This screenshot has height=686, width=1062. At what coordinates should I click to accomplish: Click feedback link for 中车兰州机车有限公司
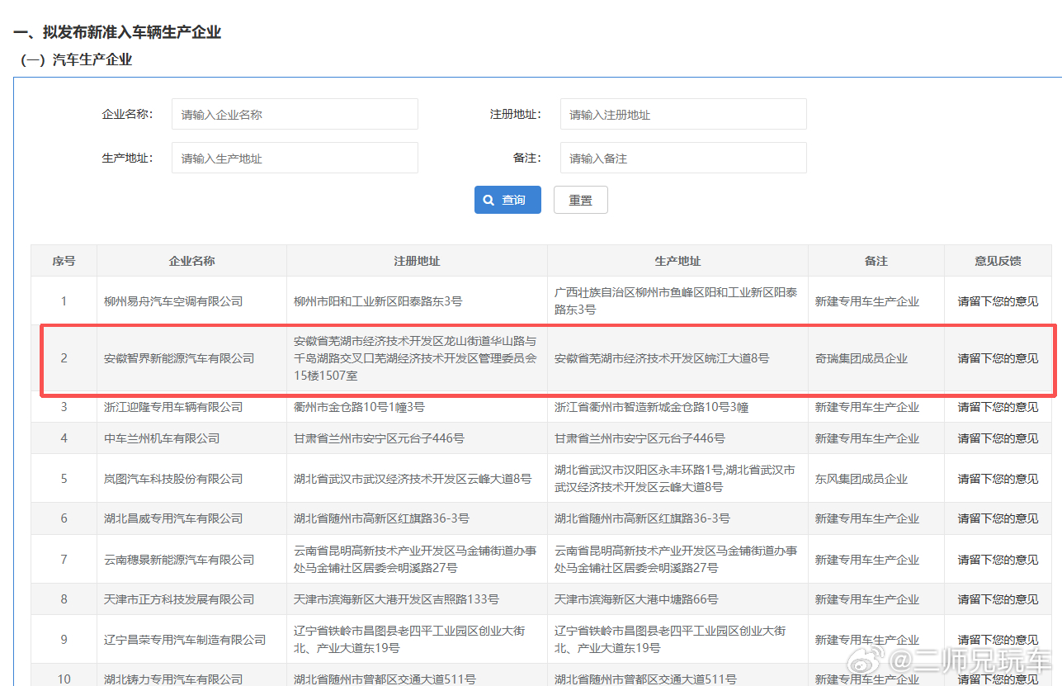click(998, 438)
